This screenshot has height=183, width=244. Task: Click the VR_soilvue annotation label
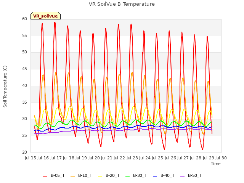[45, 16]
